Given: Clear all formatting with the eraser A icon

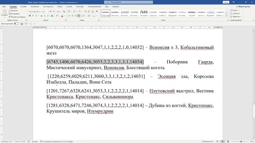Looking at the screenshot, I should click(64, 12).
